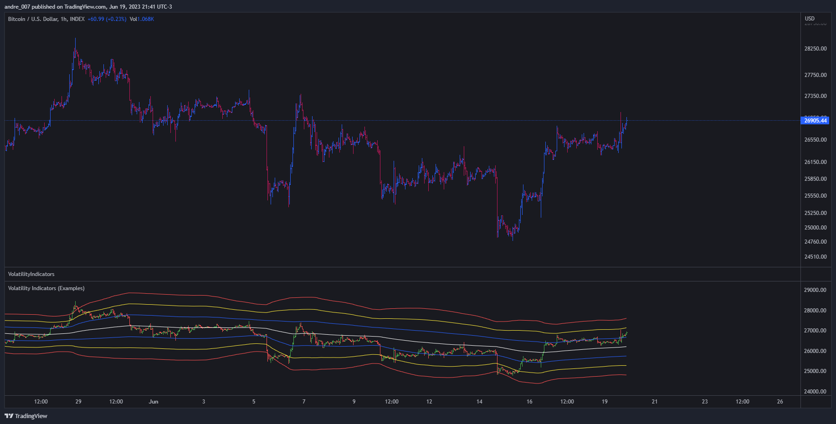This screenshot has height=424, width=836.
Task: Click the 24760.00 price axis label
Action: point(815,242)
